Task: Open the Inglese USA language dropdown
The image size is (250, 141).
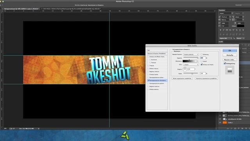Action: pyautogui.click(x=226, y=38)
